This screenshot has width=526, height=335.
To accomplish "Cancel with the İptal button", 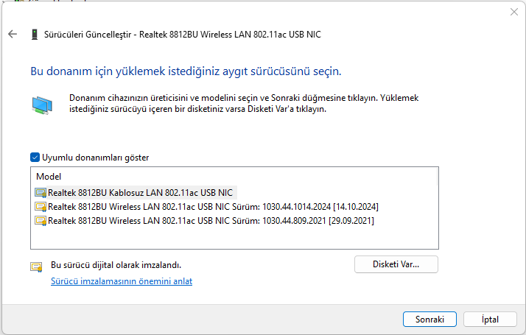I will pyautogui.click(x=490, y=320).
